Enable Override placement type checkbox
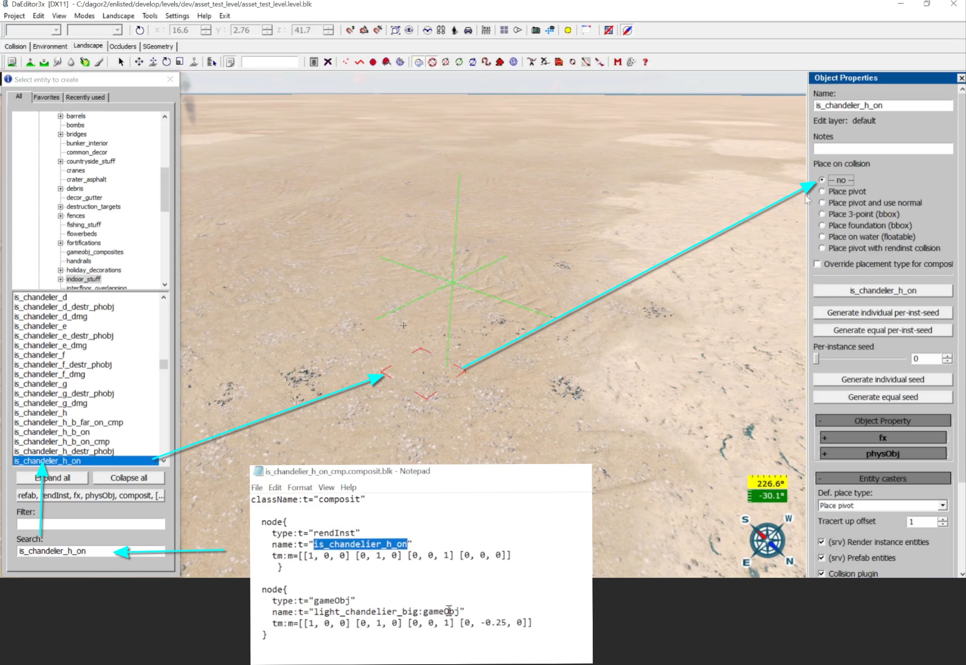 click(x=817, y=264)
